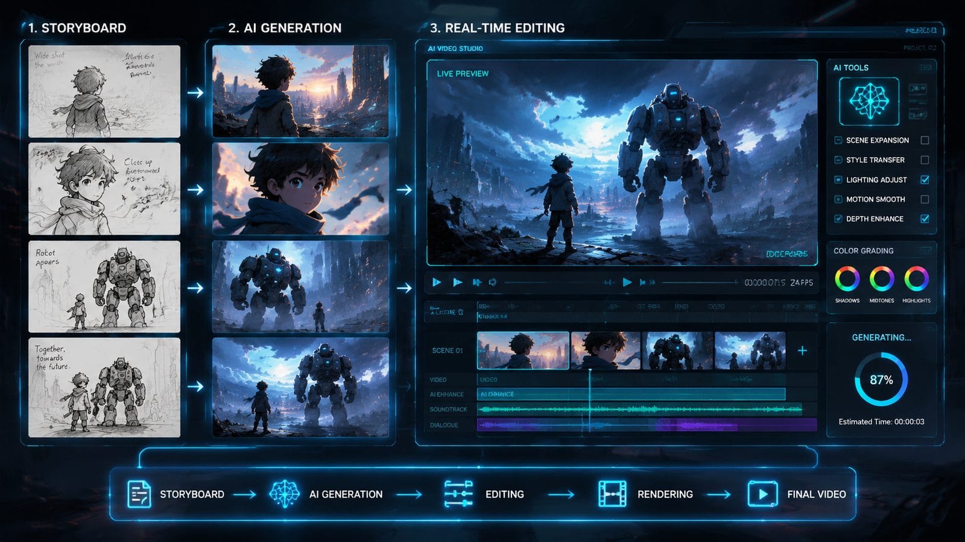This screenshot has width=965, height=542.
Task: Click the slider track next to timecode
Action: (700, 282)
